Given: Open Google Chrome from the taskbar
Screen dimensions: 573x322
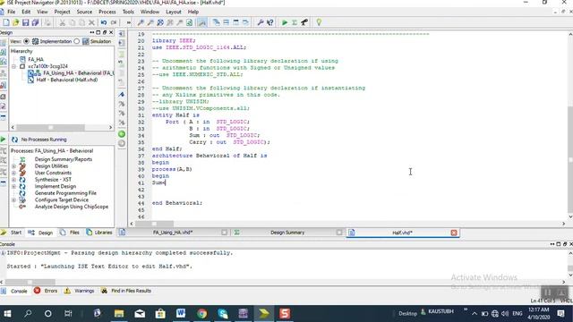Looking at the screenshot, I should click(x=201, y=313).
